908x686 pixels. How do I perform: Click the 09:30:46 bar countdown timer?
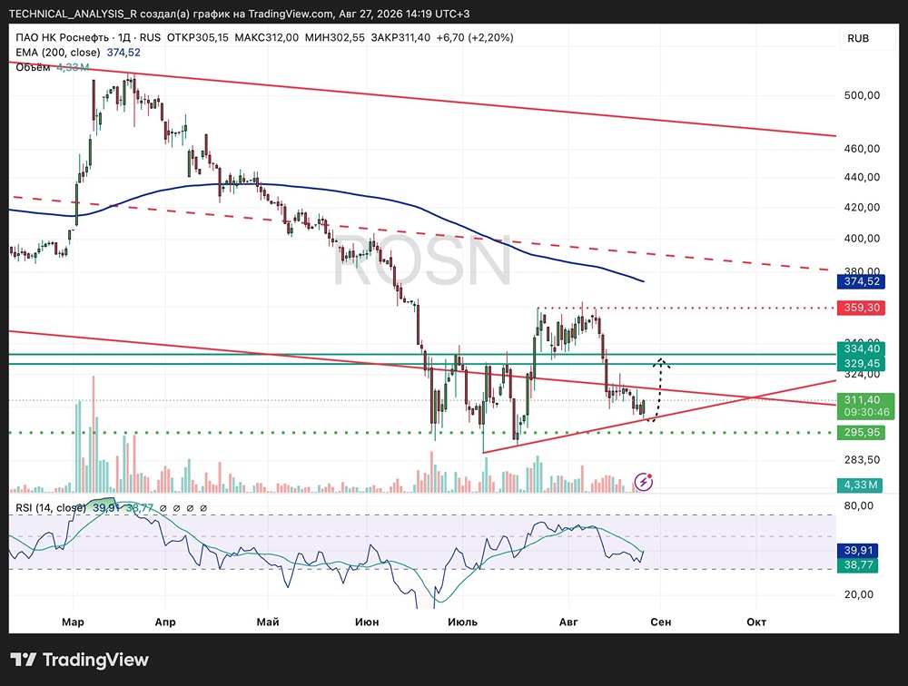pyautogui.click(x=866, y=413)
